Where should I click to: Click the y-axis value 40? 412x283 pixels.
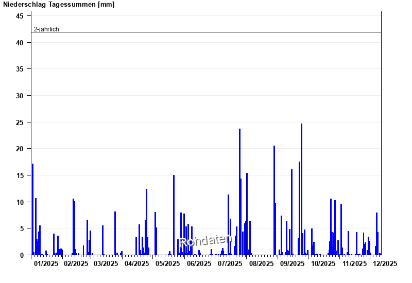click(x=20, y=43)
